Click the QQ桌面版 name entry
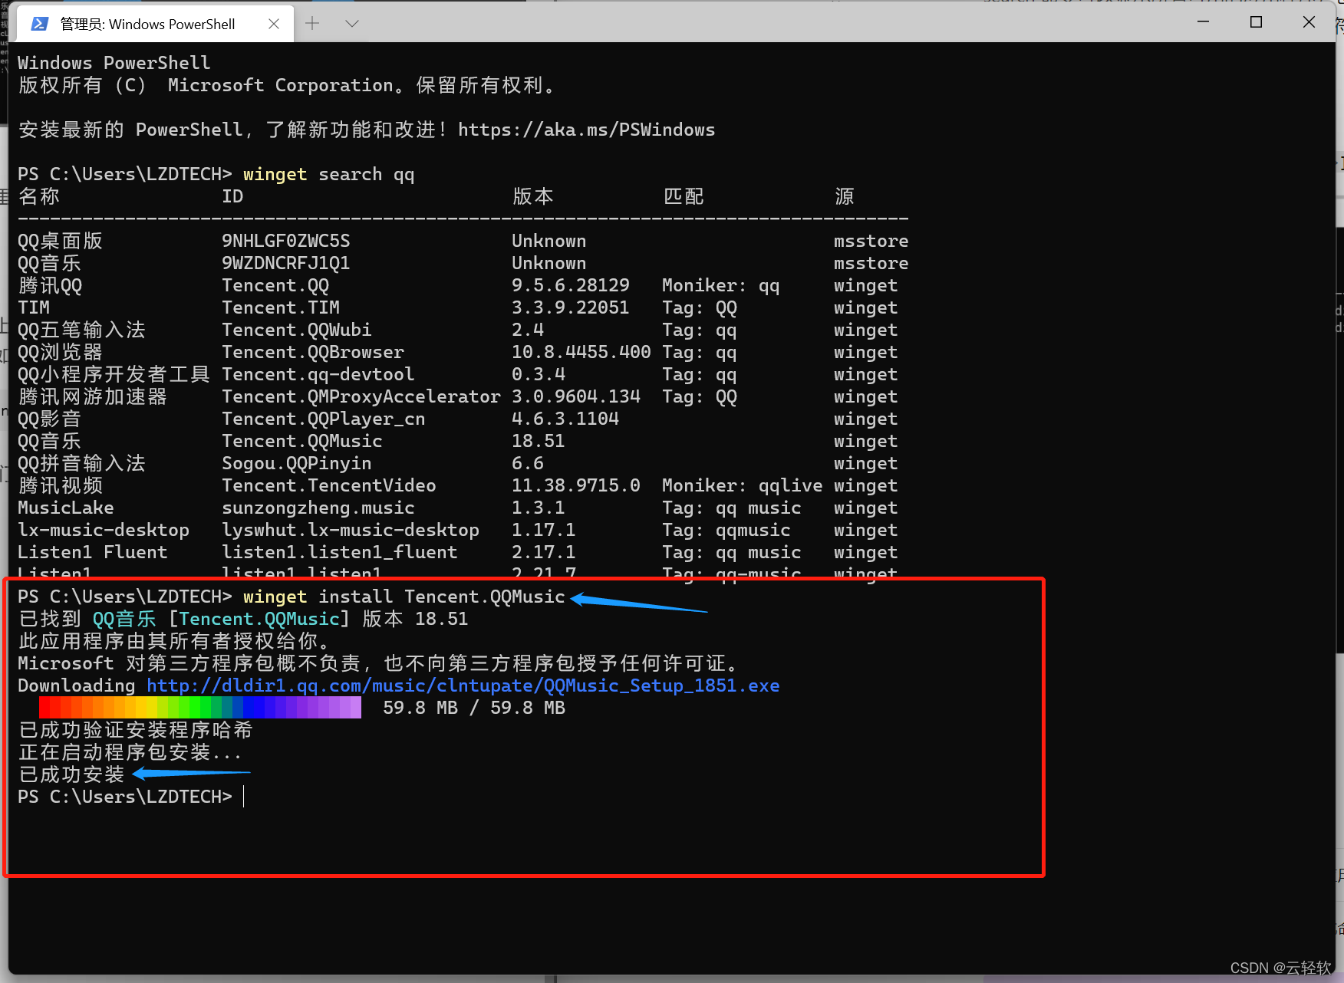The height and width of the screenshot is (983, 1344). pos(61,242)
